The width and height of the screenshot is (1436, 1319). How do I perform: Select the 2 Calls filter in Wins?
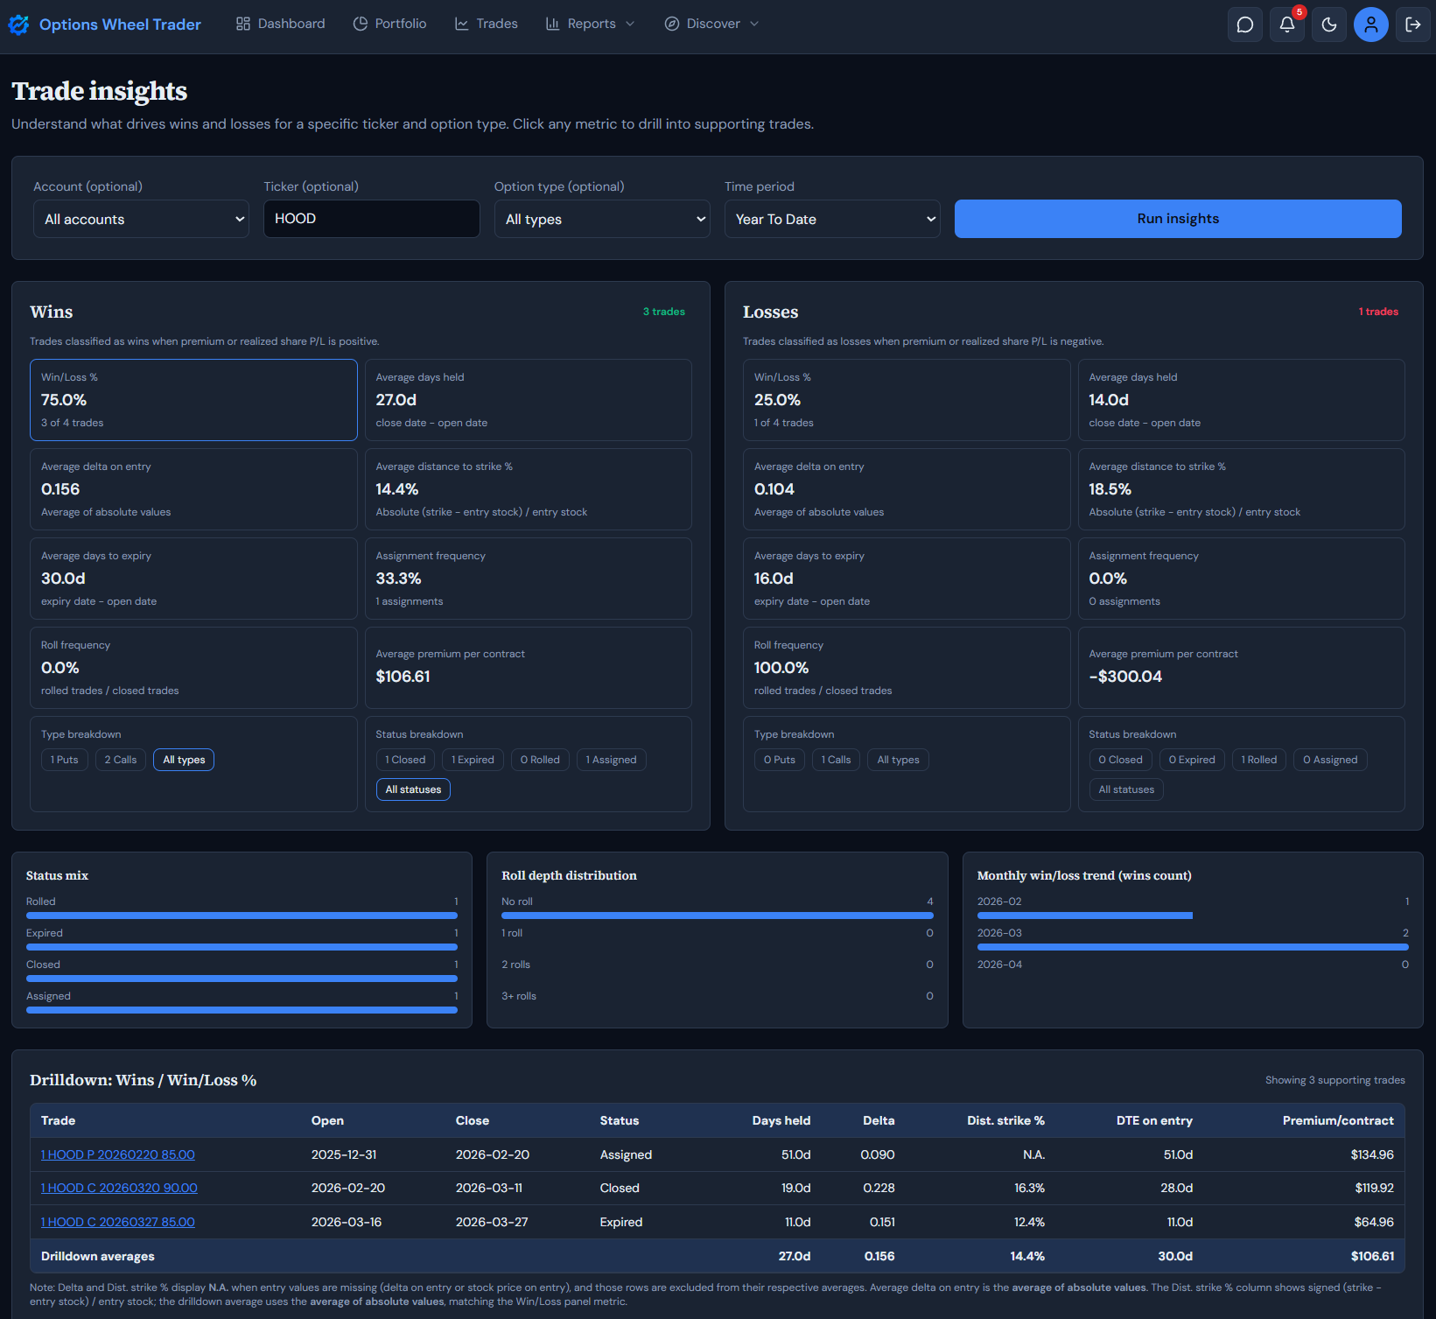121,760
